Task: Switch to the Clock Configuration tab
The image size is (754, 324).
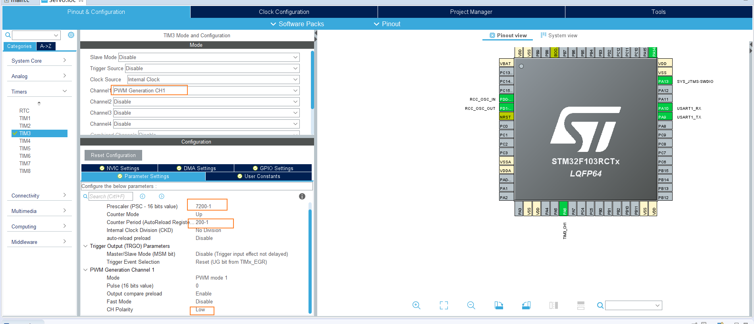Action: (x=284, y=12)
